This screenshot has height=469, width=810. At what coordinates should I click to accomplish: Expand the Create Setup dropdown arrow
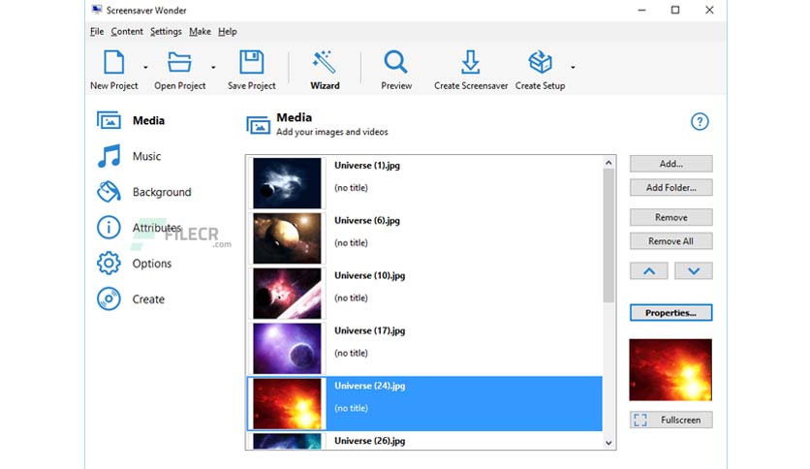coord(573,67)
